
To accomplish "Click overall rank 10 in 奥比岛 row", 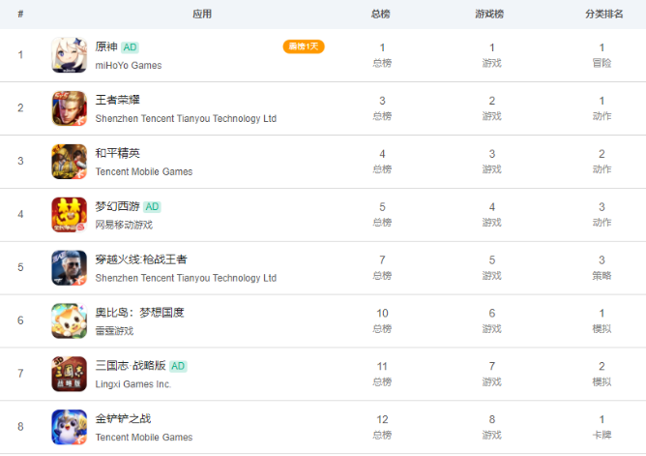I will (382, 314).
